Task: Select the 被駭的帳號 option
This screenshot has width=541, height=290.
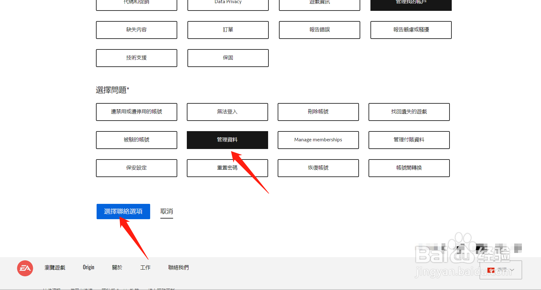Action: coord(136,140)
